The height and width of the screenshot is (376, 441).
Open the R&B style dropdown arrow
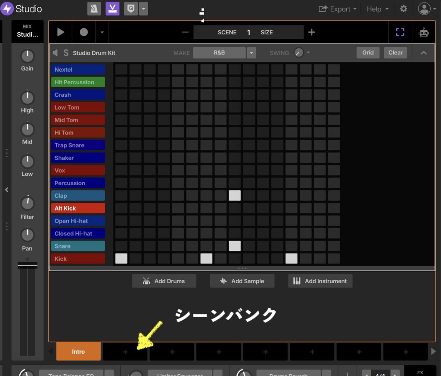[251, 53]
